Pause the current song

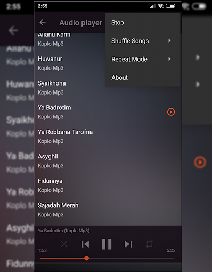tap(107, 244)
